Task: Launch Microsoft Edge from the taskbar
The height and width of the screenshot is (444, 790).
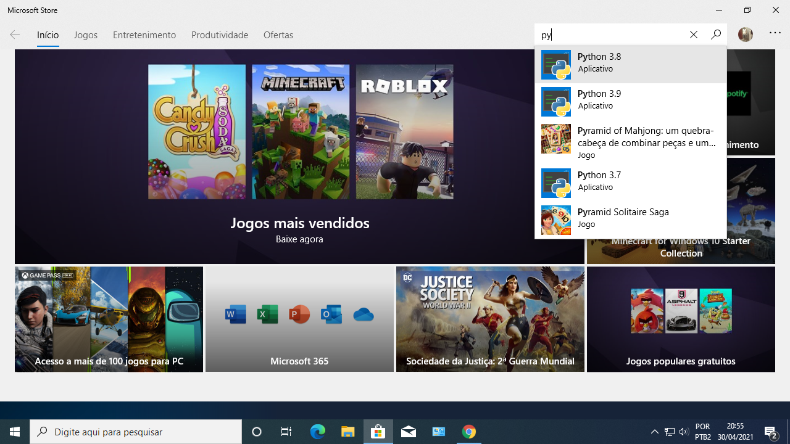Action: tap(317, 432)
